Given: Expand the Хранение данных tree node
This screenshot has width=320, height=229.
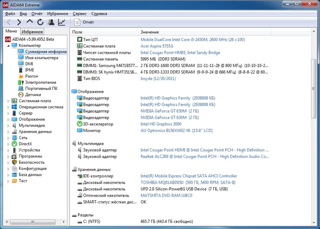Looking at the screenshot, I should click(8, 132).
